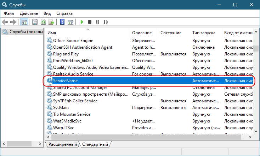Toggle the console tree pane icon
The image size is (260, 156).
[x=24, y=22]
